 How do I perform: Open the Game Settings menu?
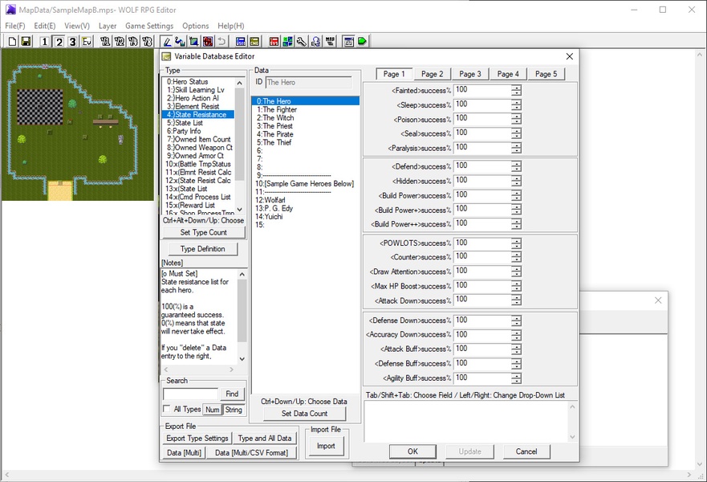(149, 26)
